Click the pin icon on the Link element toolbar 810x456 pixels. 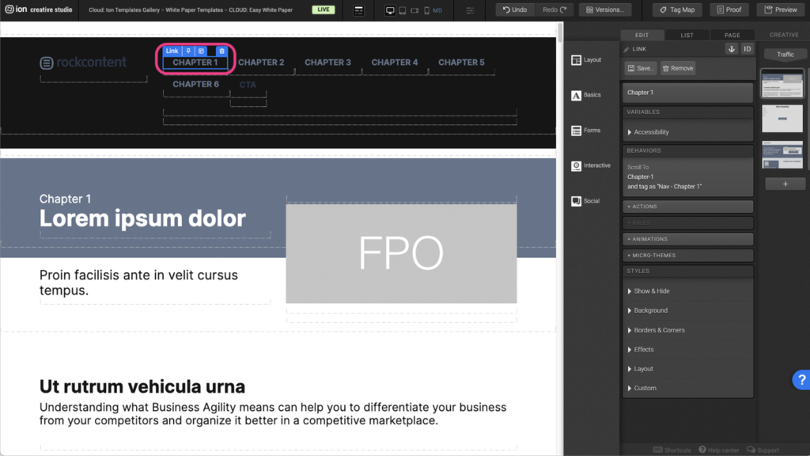(x=188, y=51)
